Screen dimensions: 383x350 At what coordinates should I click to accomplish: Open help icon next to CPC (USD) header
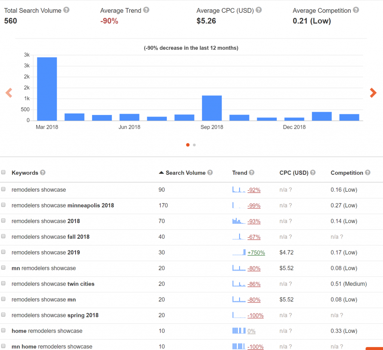[313, 173]
